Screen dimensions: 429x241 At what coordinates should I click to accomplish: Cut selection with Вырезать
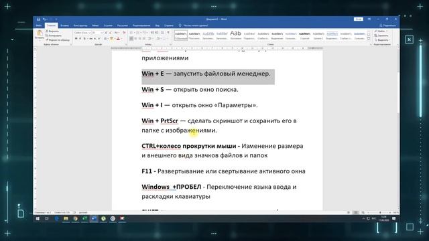click(52, 31)
